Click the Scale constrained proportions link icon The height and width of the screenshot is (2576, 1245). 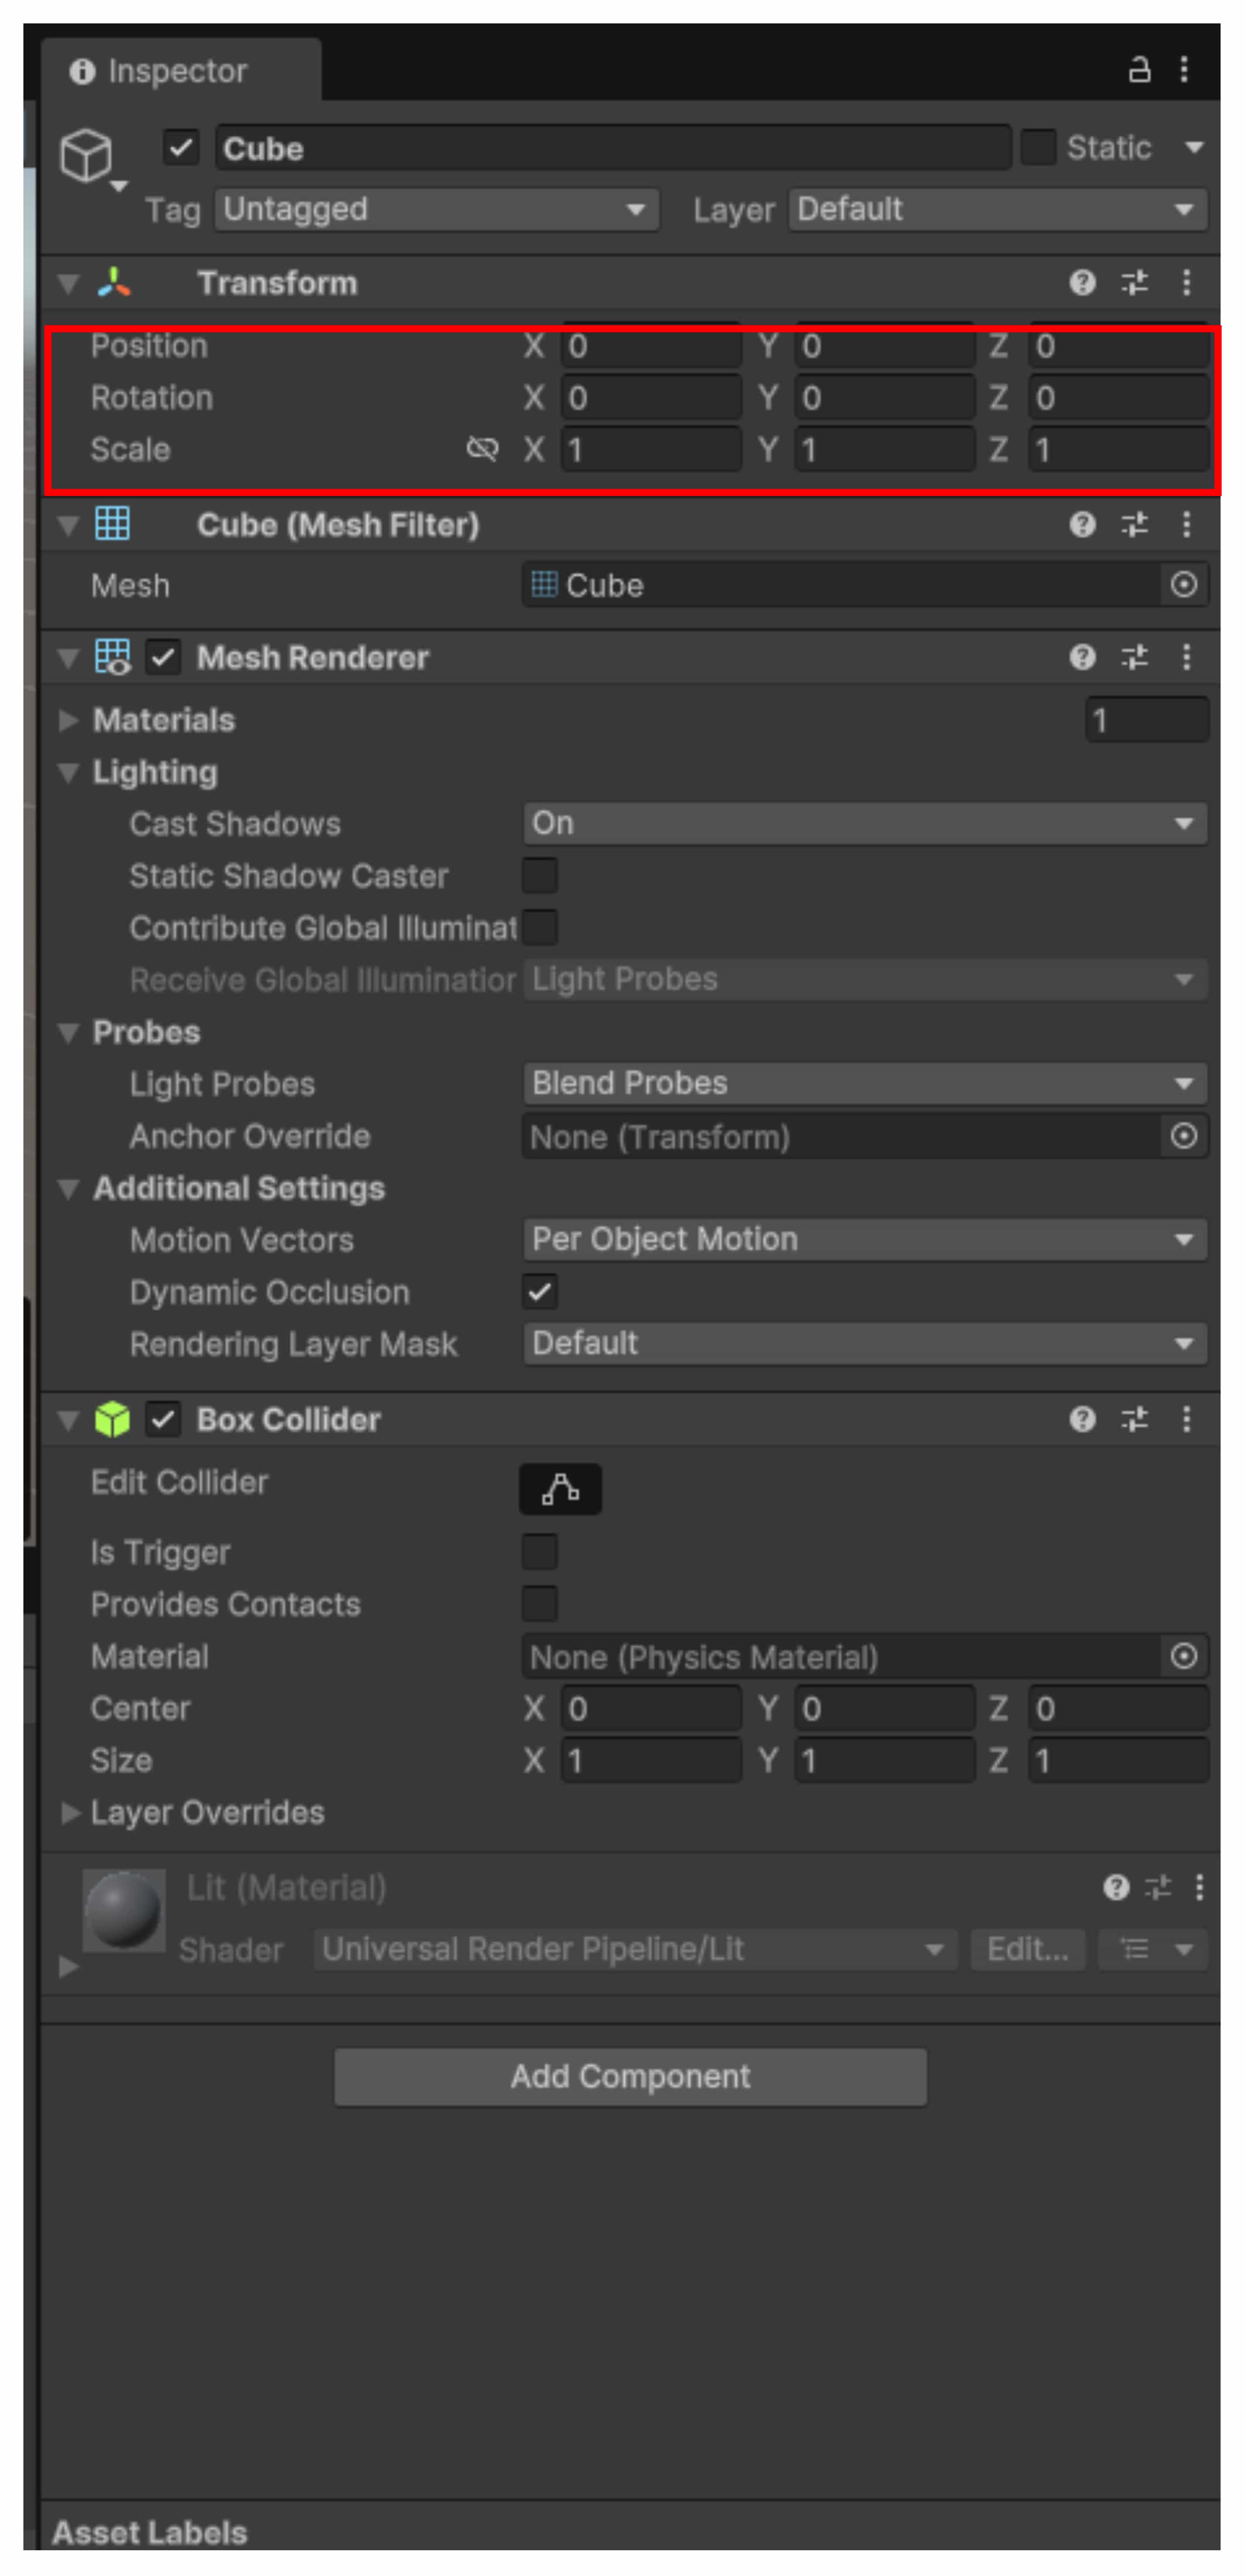(482, 449)
